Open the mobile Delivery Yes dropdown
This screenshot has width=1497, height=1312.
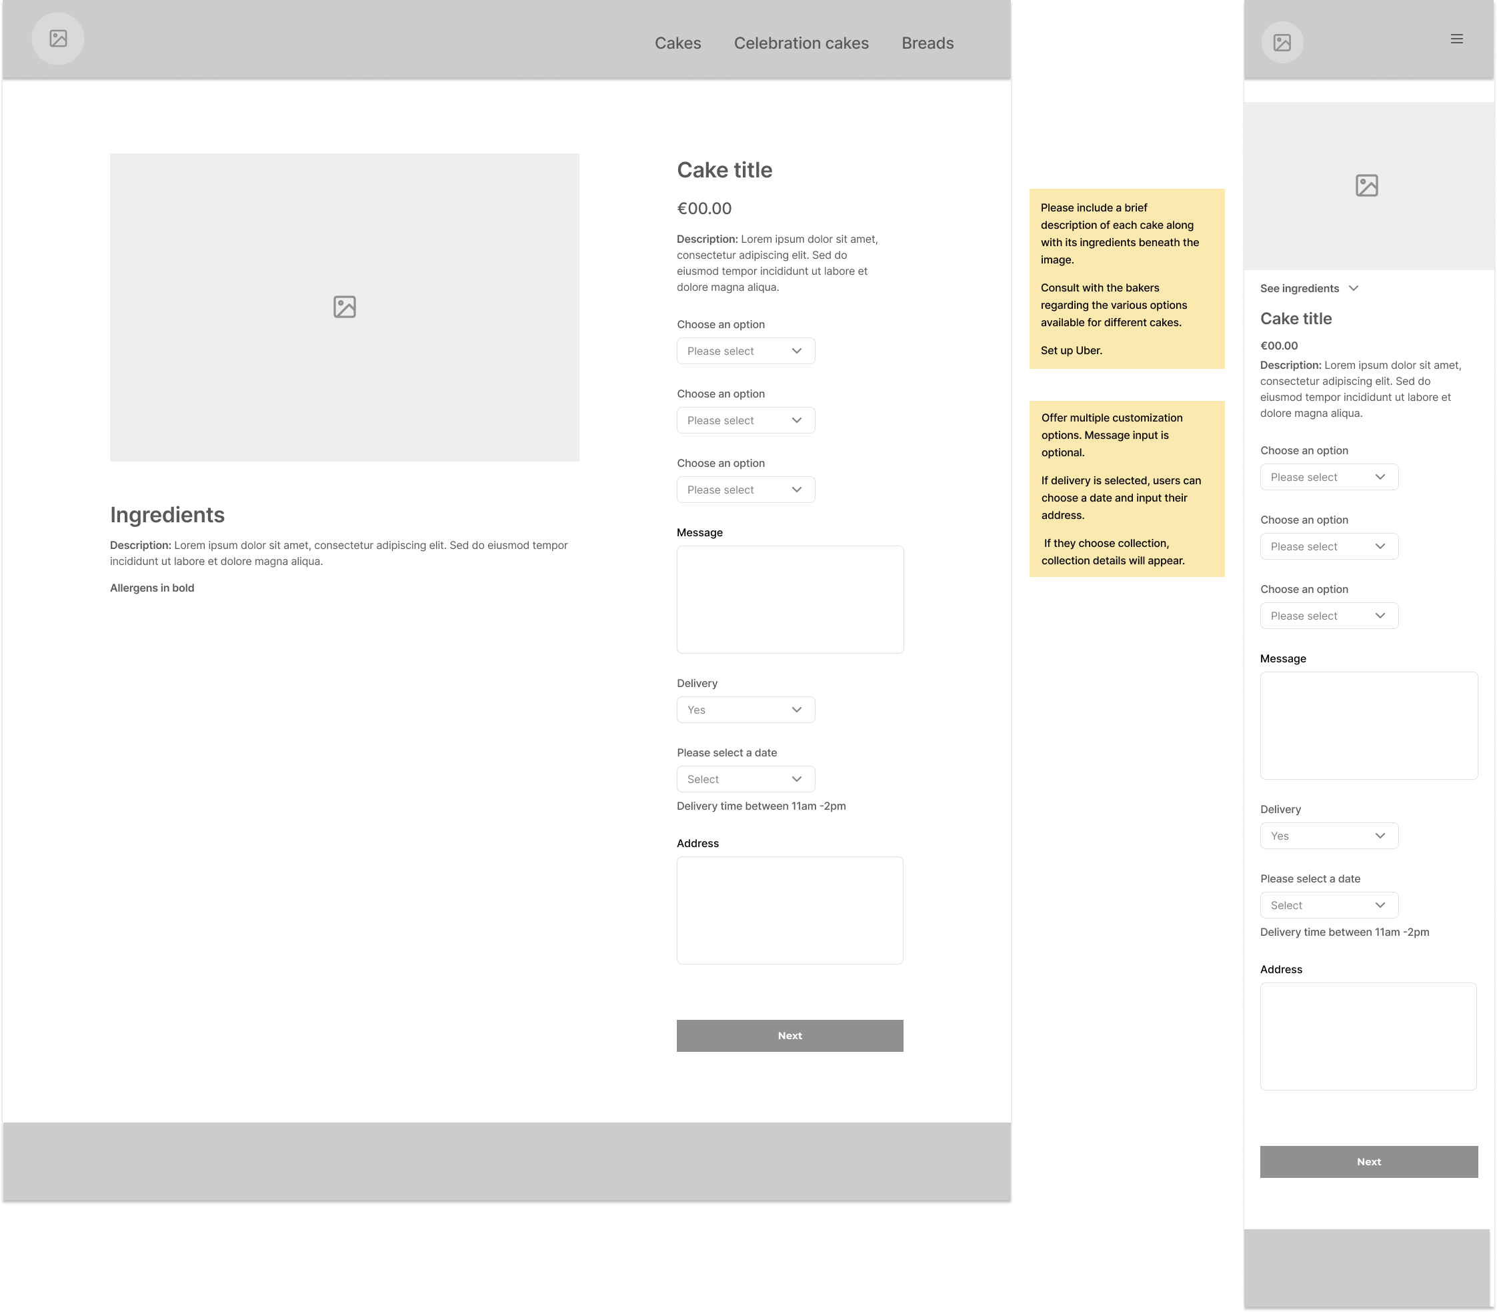point(1329,836)
